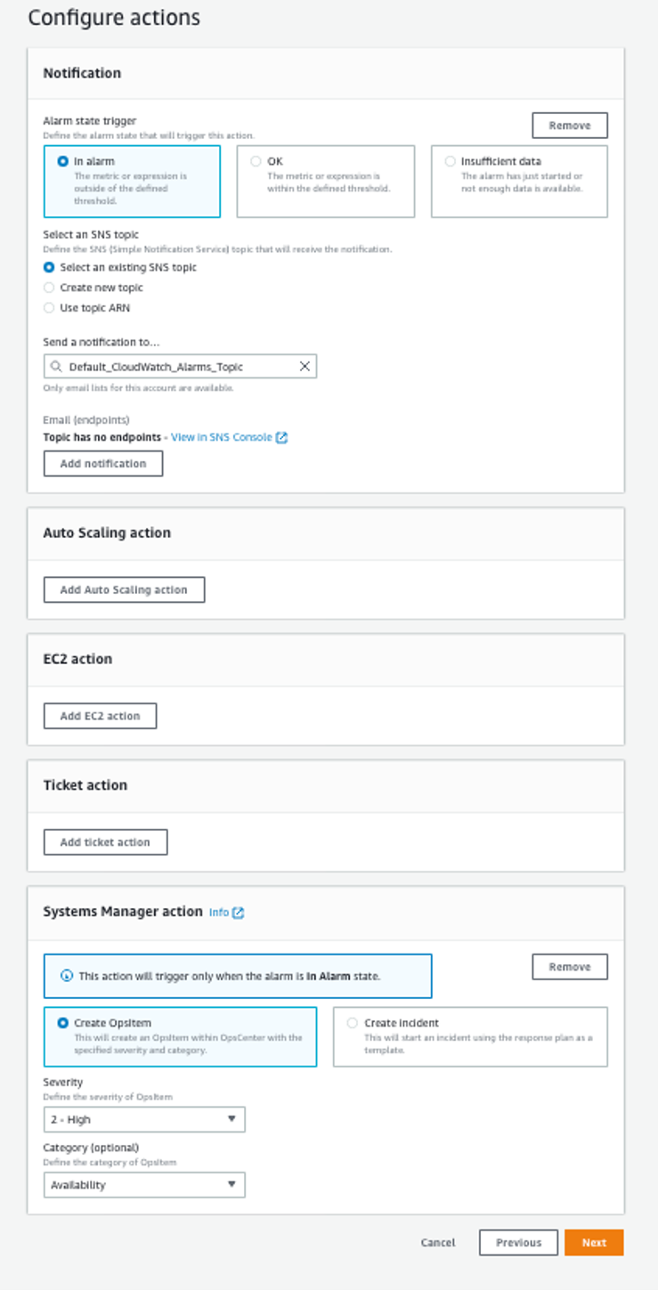658x1291 pixels.
Task: Click the external link icon next to Info
Action: pyautogui.click(x=238, y=913)
